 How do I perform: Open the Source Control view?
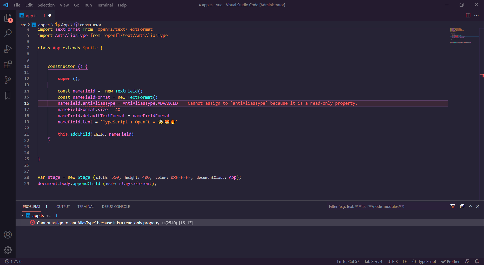[x=8, y=80]
